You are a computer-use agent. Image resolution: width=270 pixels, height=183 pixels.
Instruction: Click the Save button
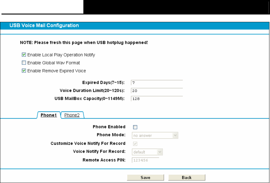point(145,177)
